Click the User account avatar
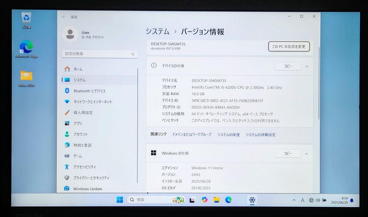This screenshot has height=217, width=368. pyautogui.click(x=70, y=34)
